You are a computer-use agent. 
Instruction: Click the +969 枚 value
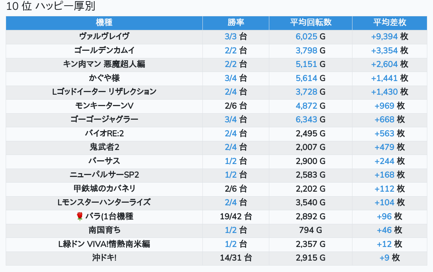390,106
